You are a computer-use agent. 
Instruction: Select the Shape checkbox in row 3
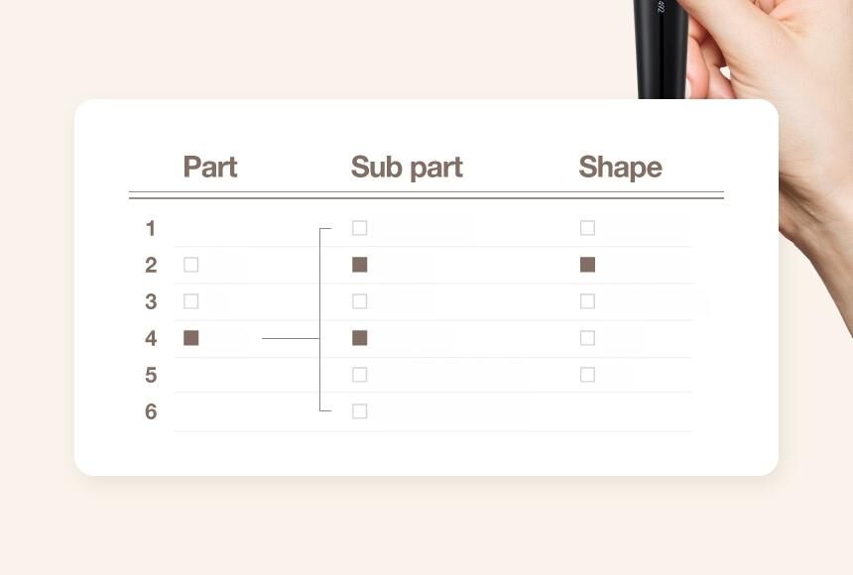coord(588,301)
